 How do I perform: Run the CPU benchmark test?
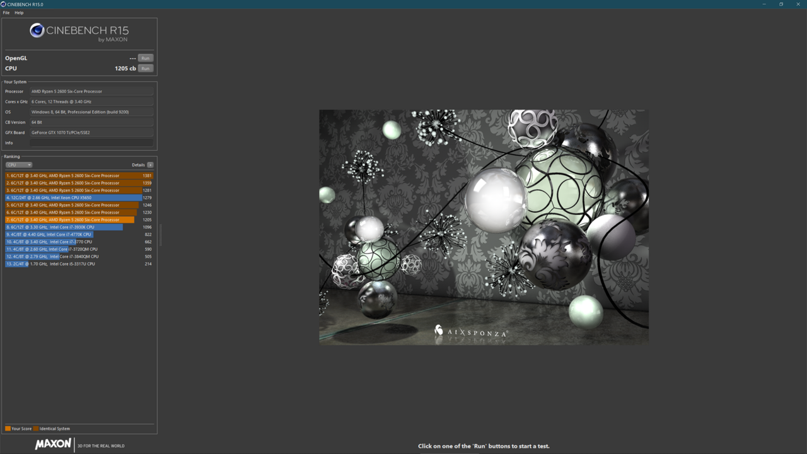(146, 68)
